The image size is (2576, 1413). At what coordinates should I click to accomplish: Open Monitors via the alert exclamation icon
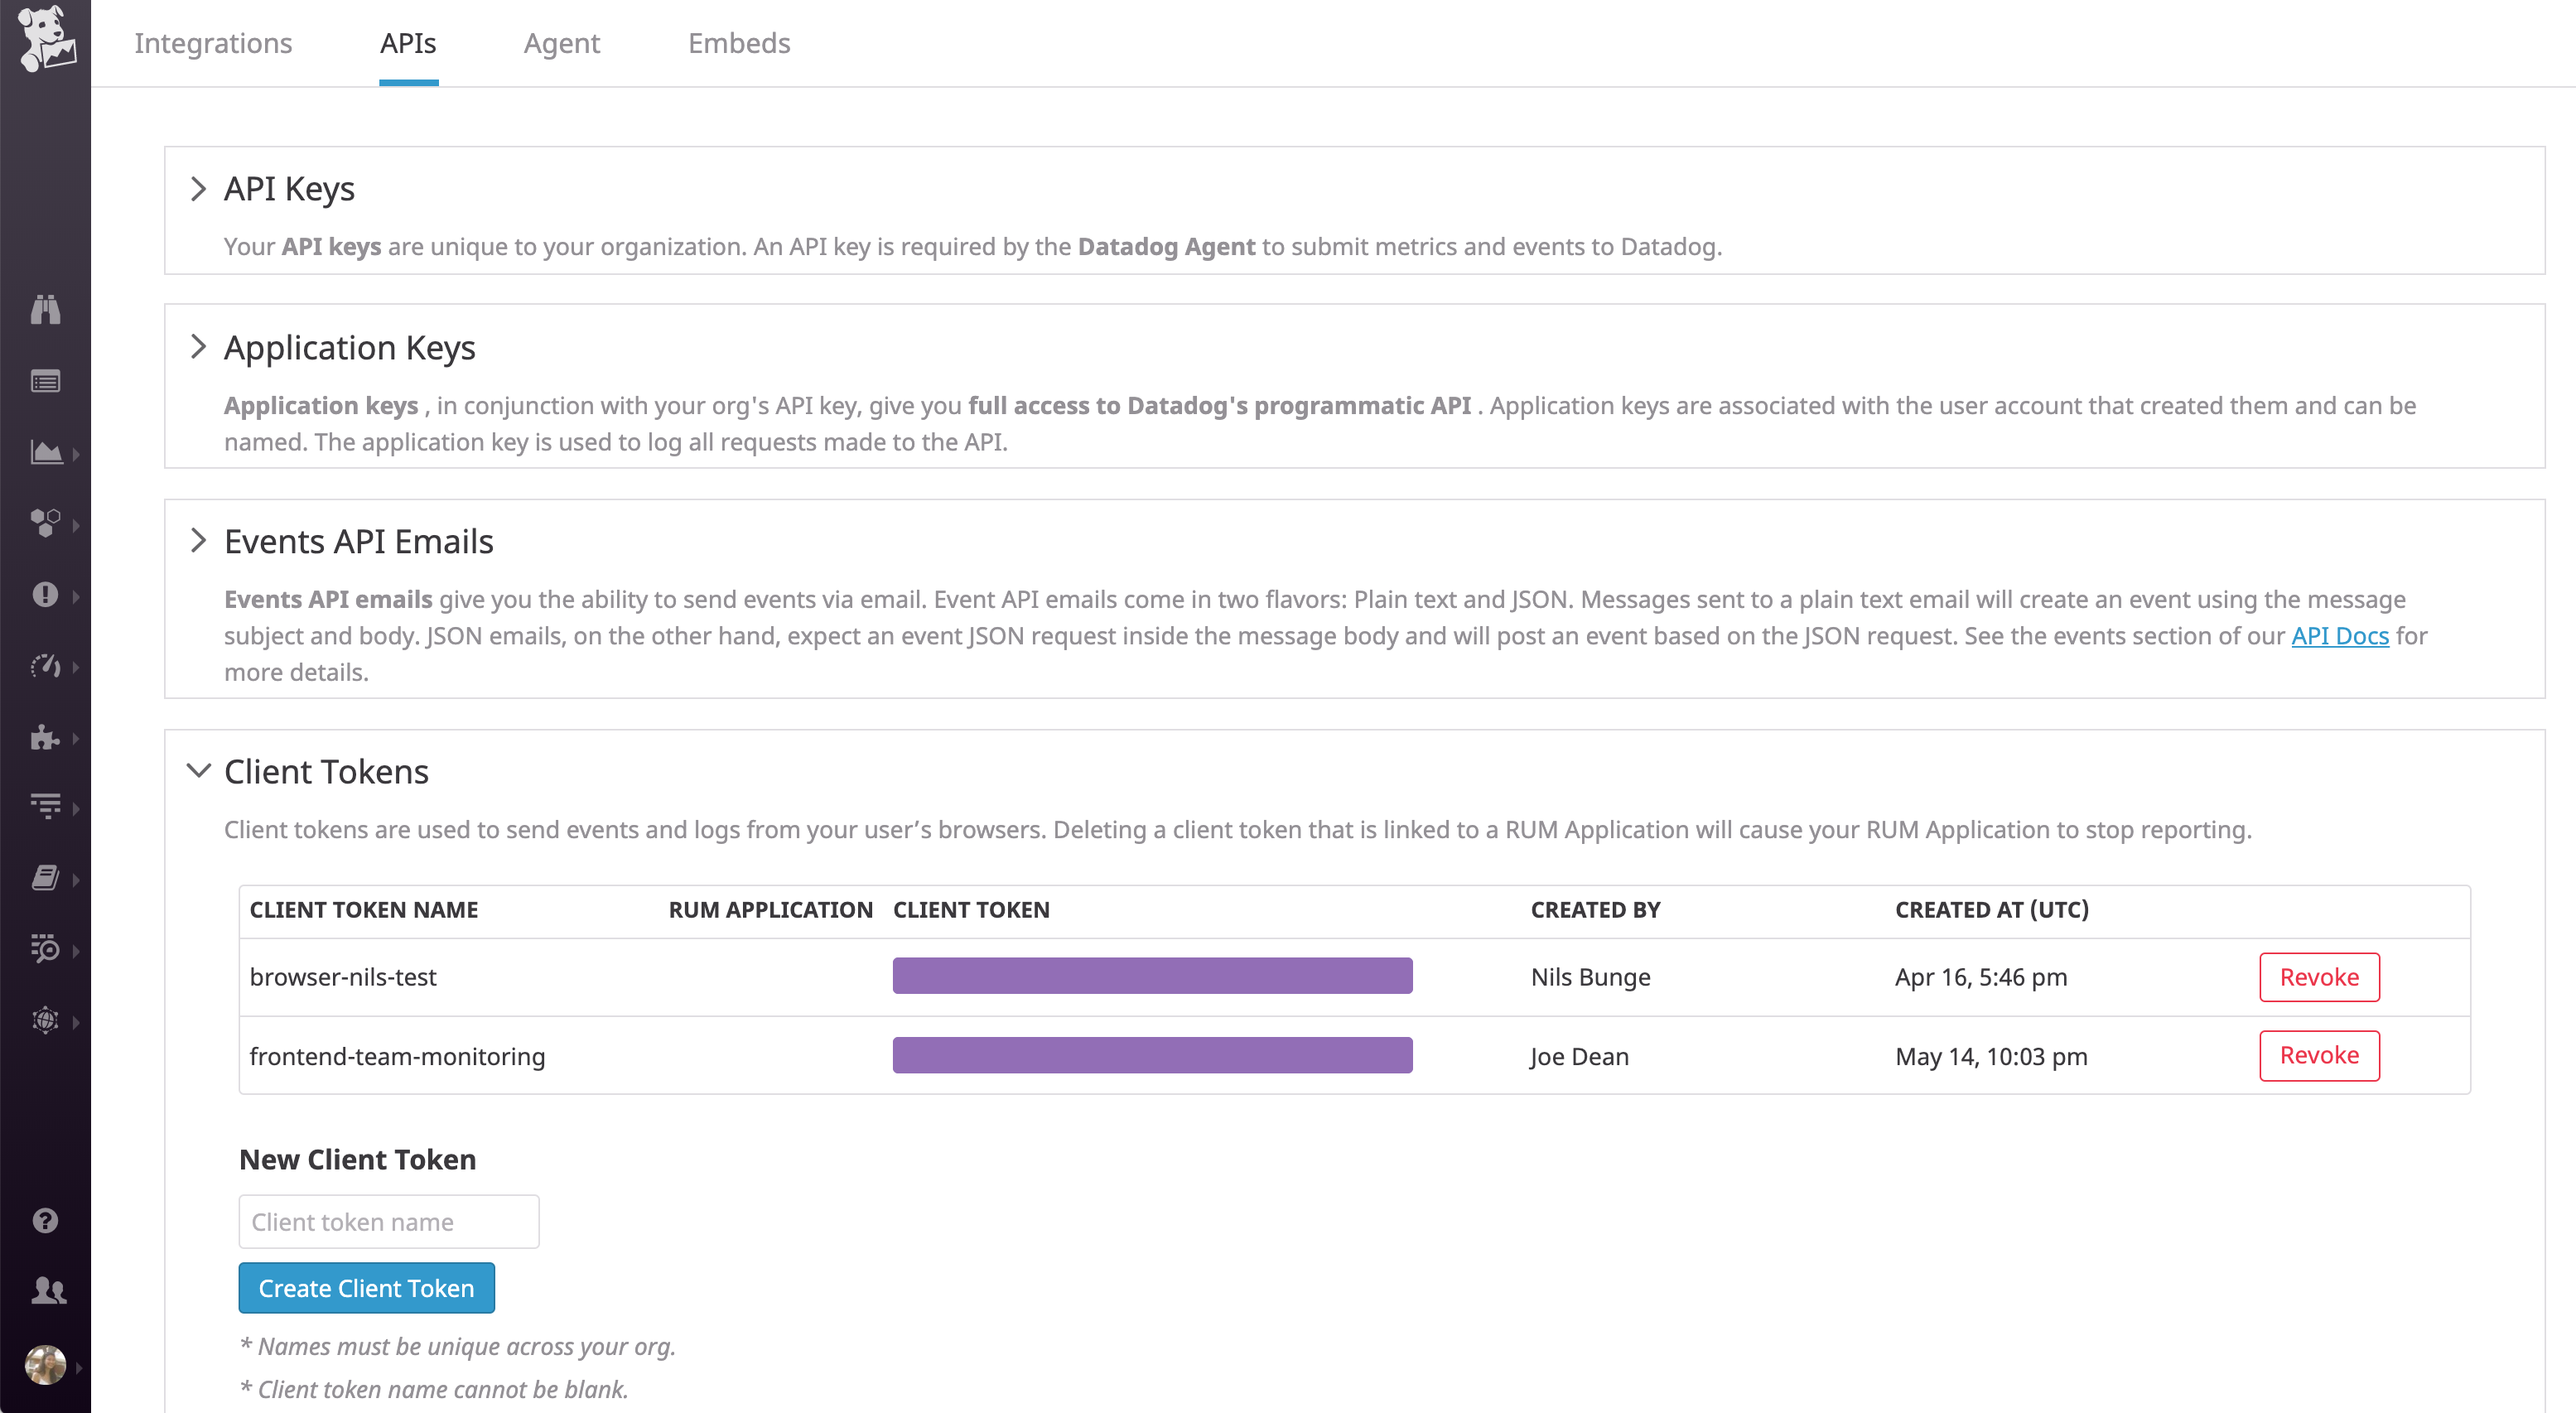(x=45, y=595)
